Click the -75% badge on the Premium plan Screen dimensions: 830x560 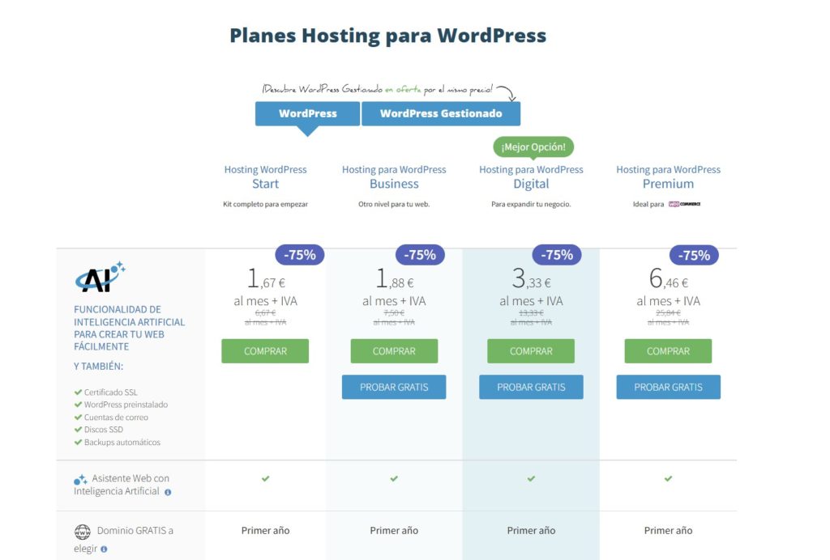coord(694,255)
